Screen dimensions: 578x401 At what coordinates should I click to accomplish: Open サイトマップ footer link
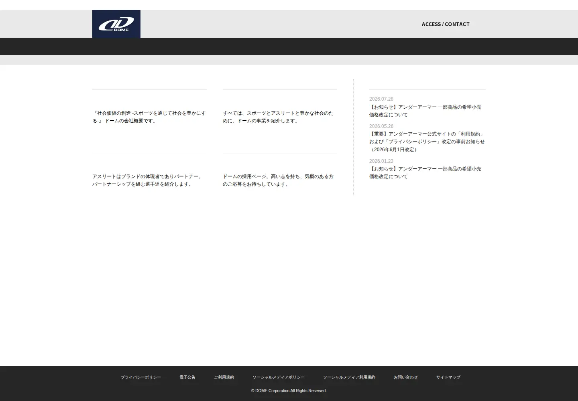click(448, 377)
